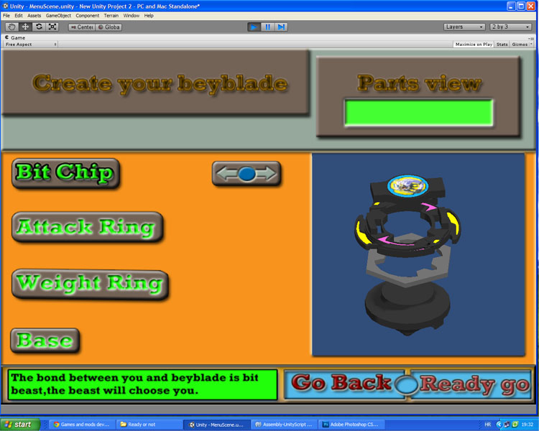The width and height of the screenshot is (539, 431).
Task: Click the system clock showing 19:32
Action: tap(528, 425)
